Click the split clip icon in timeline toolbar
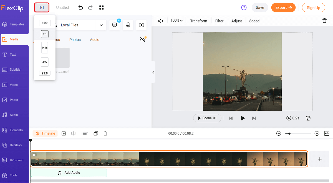The image size is (333, 183). [x=73, y=133]
